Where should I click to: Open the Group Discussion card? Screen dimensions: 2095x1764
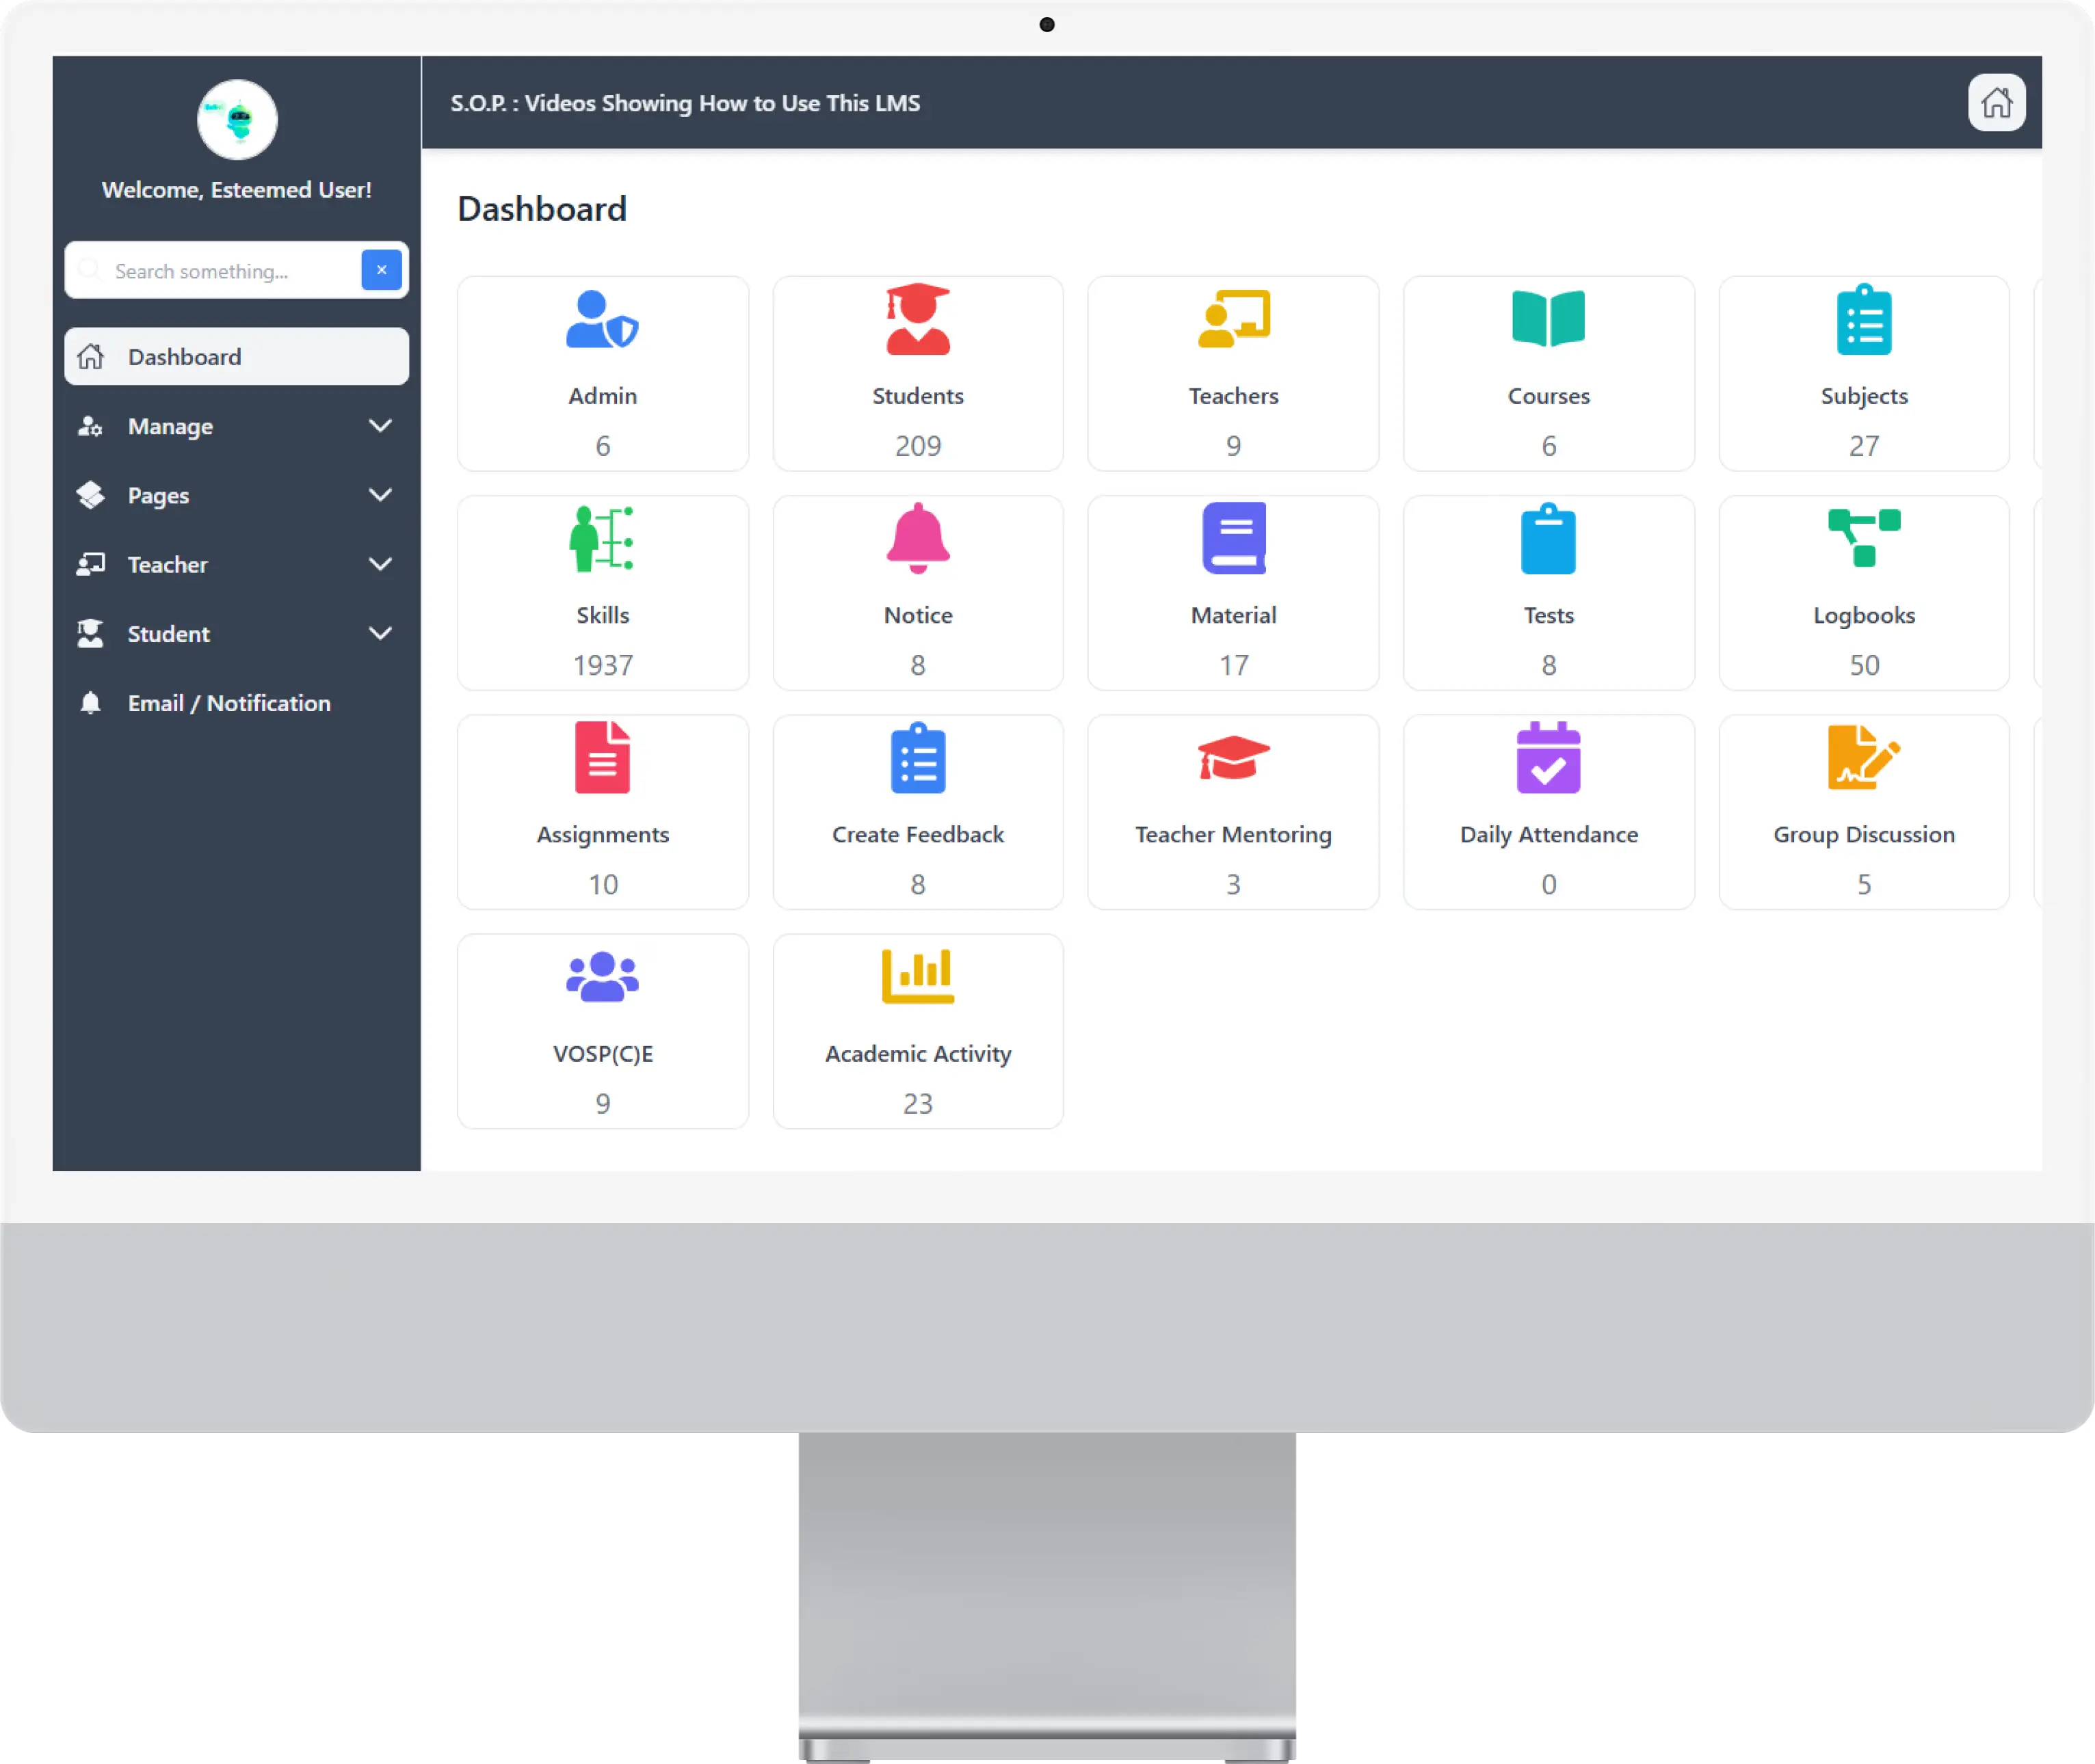1863,812
